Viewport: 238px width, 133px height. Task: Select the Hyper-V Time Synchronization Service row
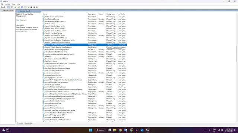(84, 42)
